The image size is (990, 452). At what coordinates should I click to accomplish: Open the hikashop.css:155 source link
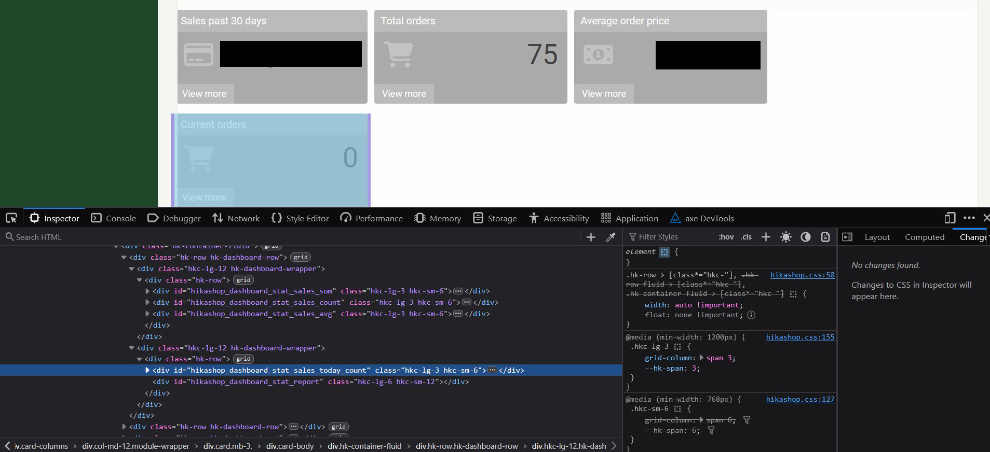800,337
